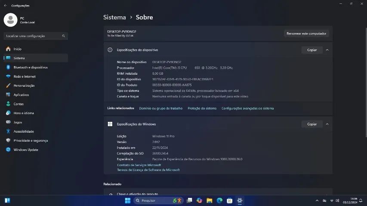
Task: Open Termos de Licença de Software link
Action: 148,170
